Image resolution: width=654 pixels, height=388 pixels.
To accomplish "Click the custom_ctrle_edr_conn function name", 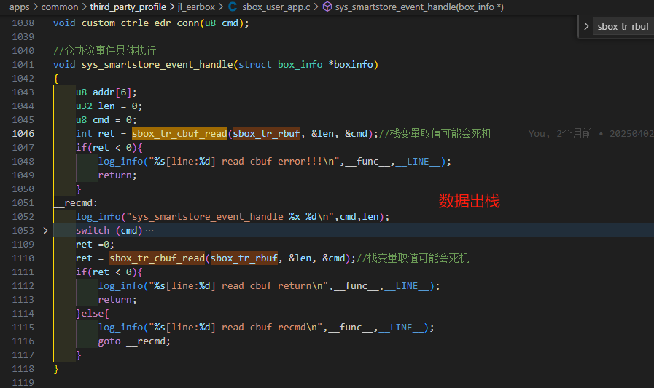I will [x=140, y=23].
